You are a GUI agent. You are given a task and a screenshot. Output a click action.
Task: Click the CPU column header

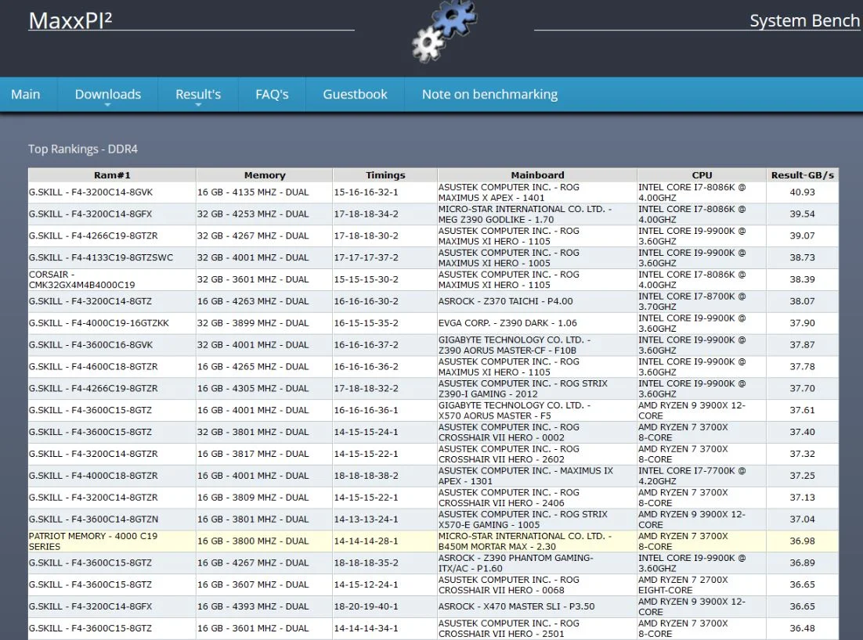click(702, 174)
